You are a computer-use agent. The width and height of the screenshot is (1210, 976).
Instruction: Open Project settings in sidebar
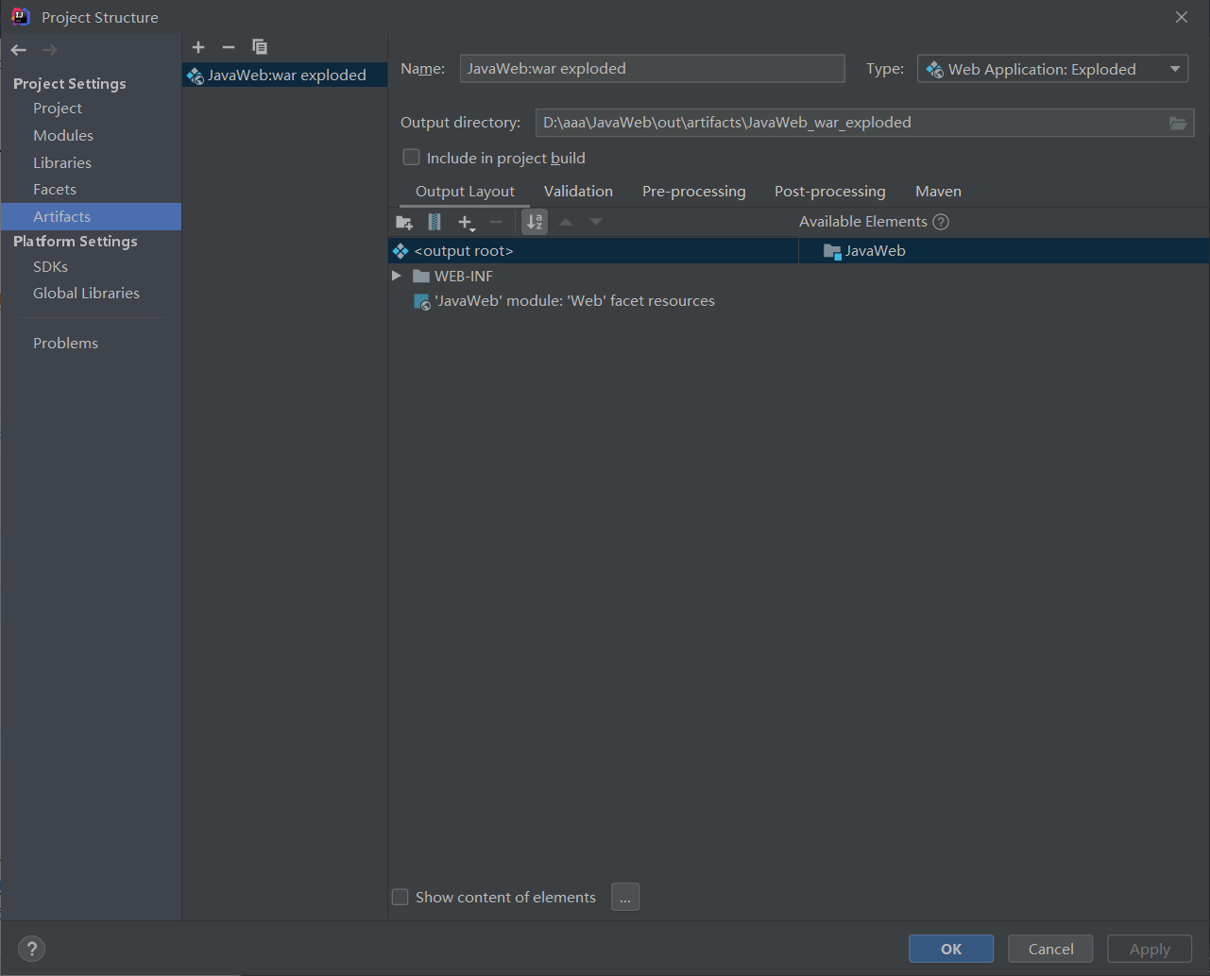(x=58, y=109)
